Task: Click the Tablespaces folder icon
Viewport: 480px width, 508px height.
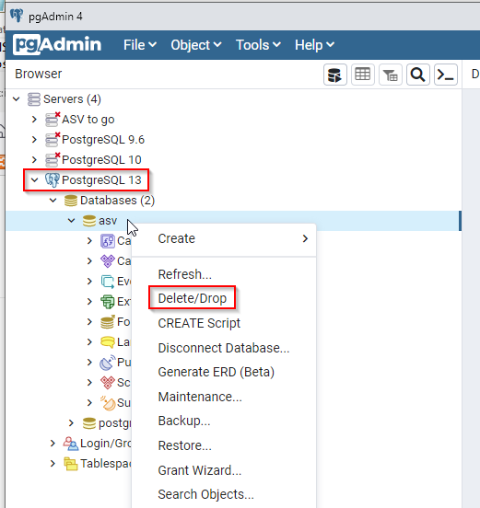Action: (x=71, y=464)
